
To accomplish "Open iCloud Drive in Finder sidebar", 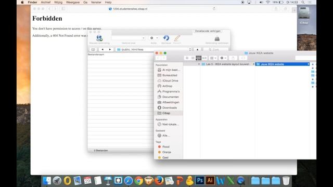I will pos(168,81).
